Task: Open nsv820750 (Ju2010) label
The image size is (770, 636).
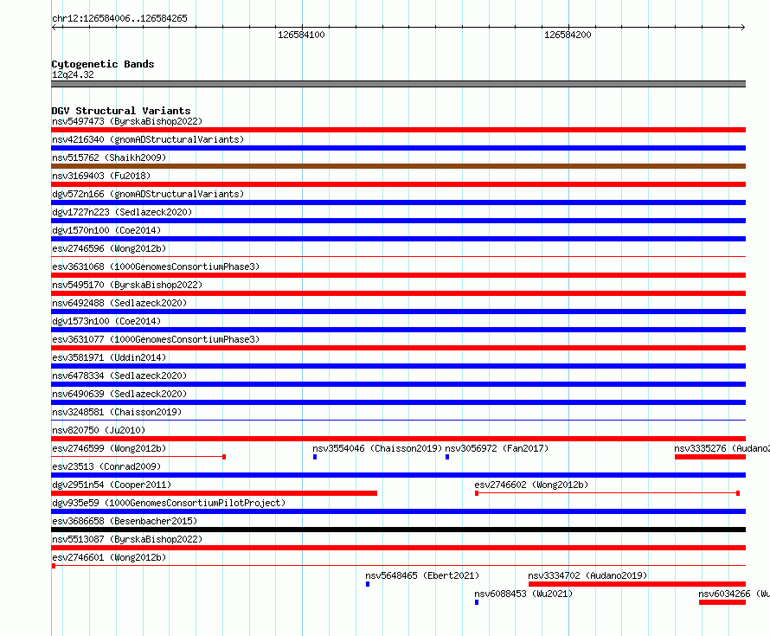Action: pyautogui.click(x=99, y=430)
